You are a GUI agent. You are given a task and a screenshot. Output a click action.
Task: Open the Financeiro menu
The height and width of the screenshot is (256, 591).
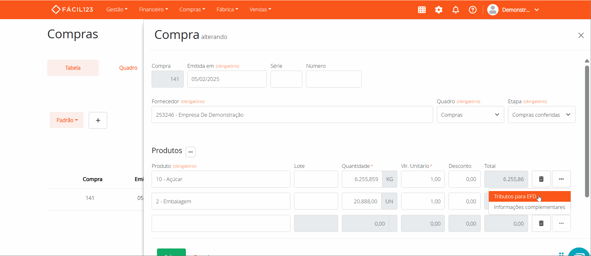pos(153,9)
